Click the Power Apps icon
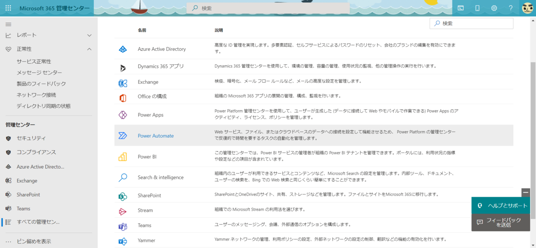The image size is (536, 248). point(123,115)
